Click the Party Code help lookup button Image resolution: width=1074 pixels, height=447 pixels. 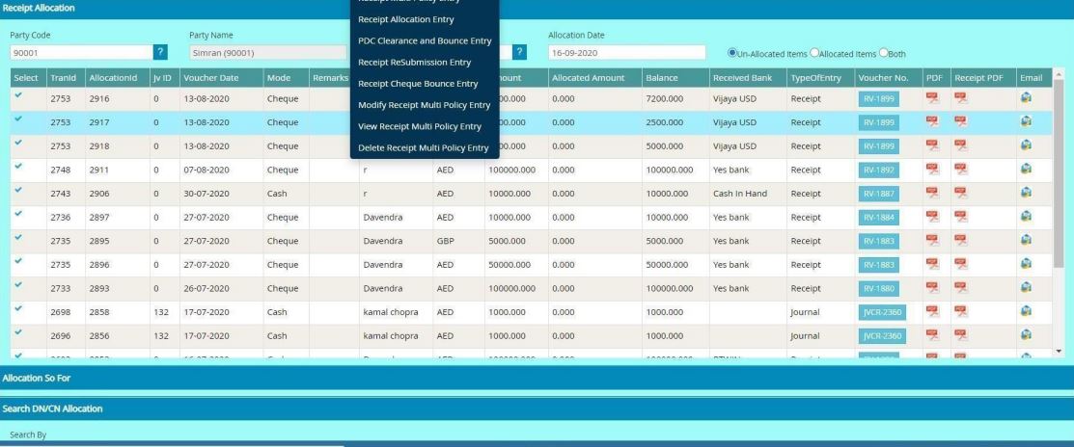tap(160, 52)
